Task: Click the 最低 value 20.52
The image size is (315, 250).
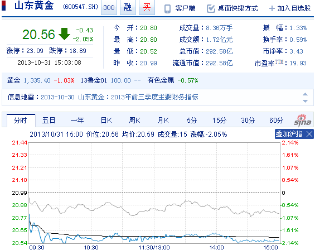Action: [148, 51]
